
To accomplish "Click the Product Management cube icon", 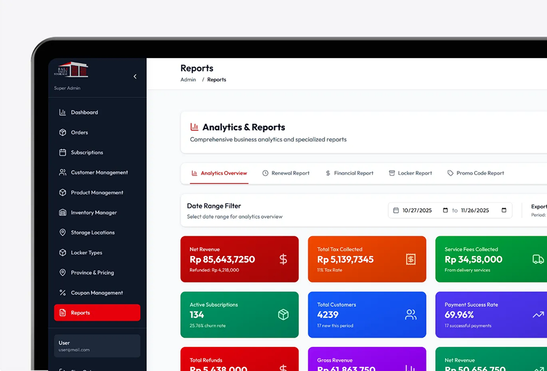I will coord(62,193).
